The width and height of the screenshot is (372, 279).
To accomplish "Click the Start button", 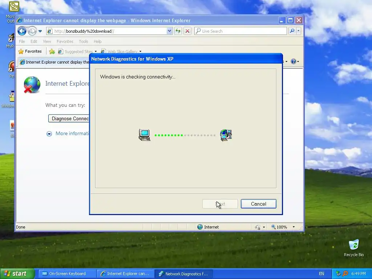I will 17,274.
